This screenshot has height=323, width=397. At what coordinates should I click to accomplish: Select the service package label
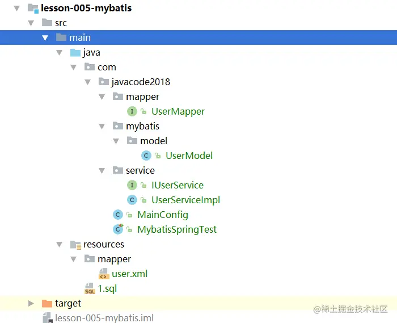pos(140,170)
